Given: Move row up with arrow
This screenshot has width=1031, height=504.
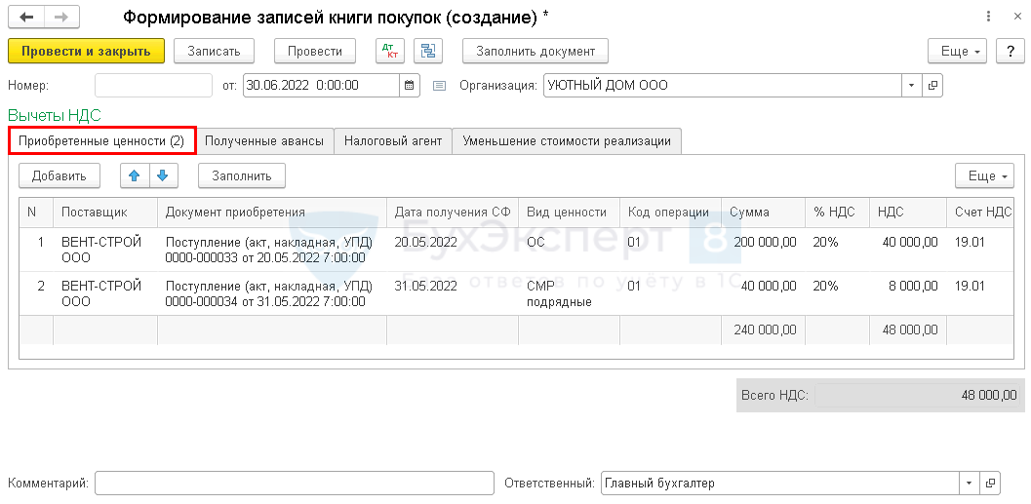Looking at the screenshot, I should (x=135, y=175).
